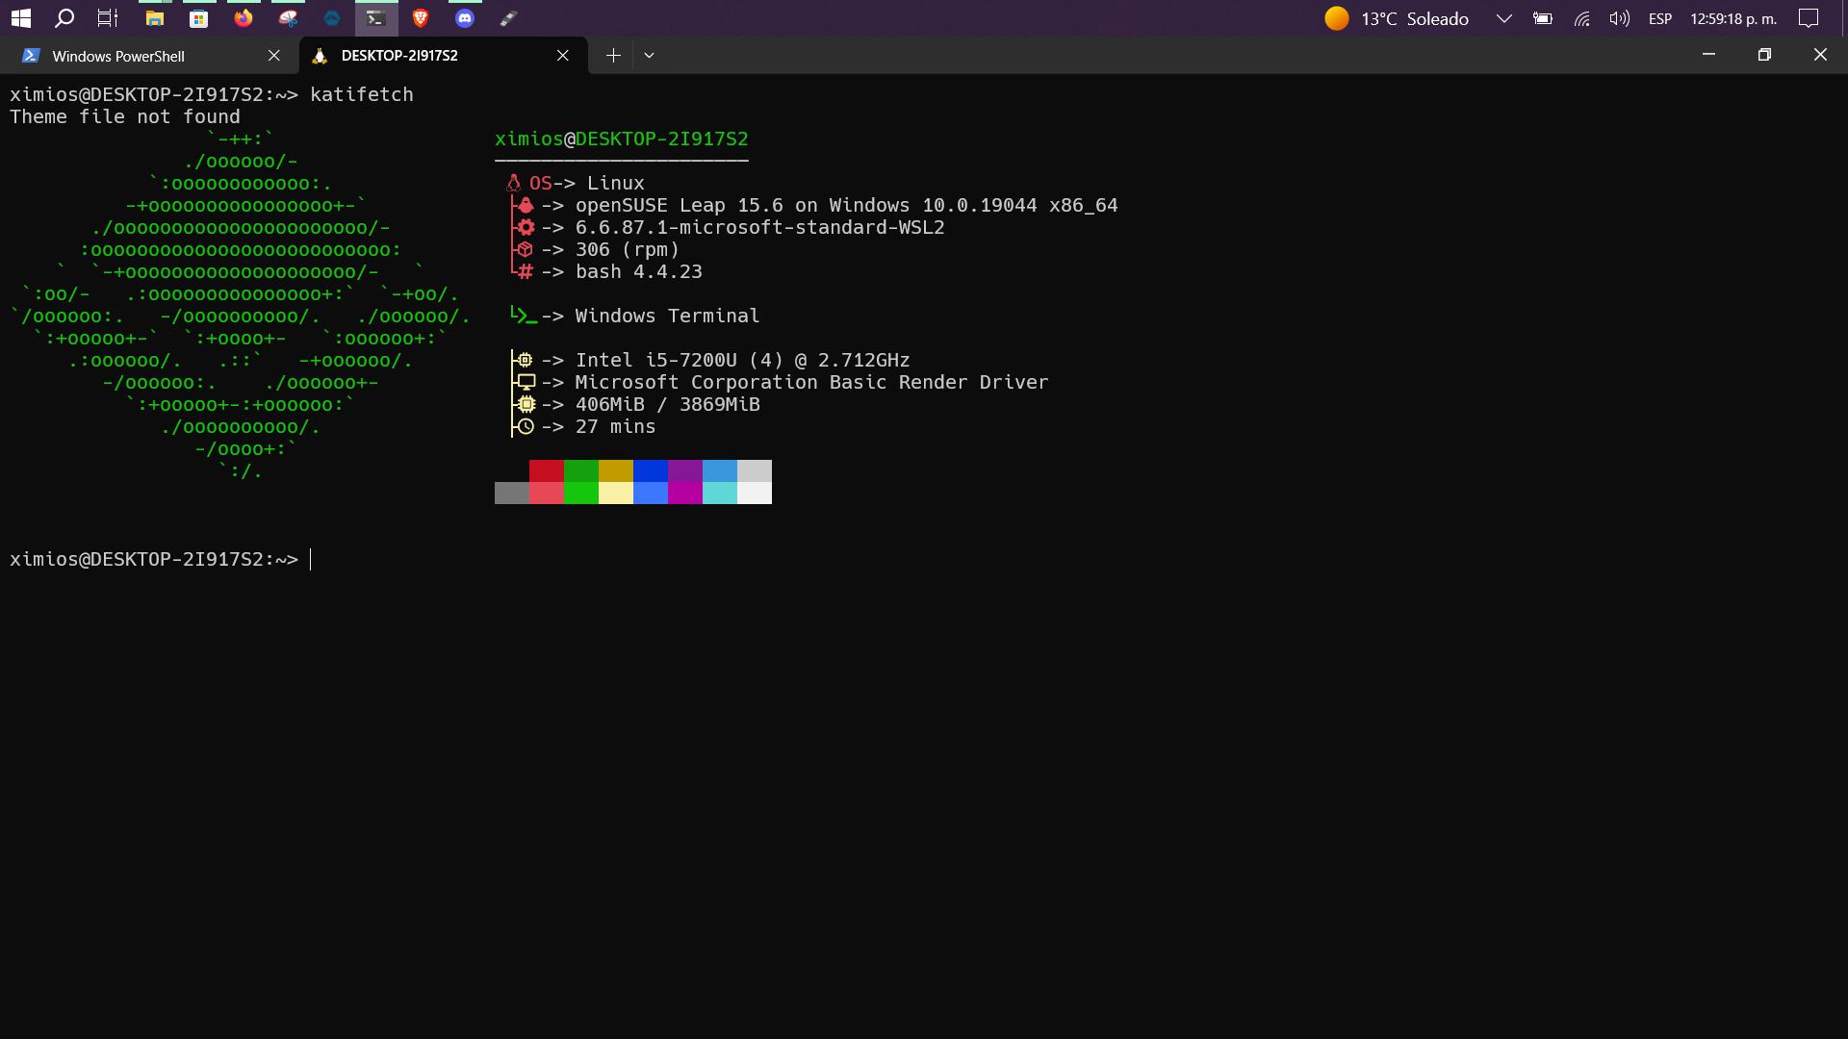Open Discord from the taskbar

(465, 18)
